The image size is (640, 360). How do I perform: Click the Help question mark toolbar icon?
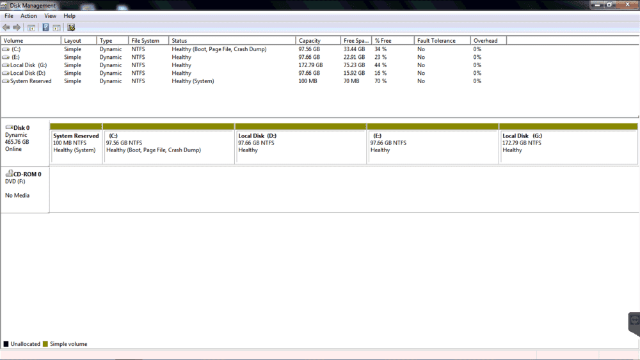pyautogui.click(x=45, y=27)
